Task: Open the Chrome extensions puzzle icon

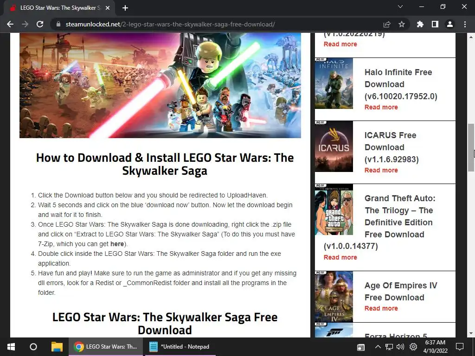Action: click(420, 24)
